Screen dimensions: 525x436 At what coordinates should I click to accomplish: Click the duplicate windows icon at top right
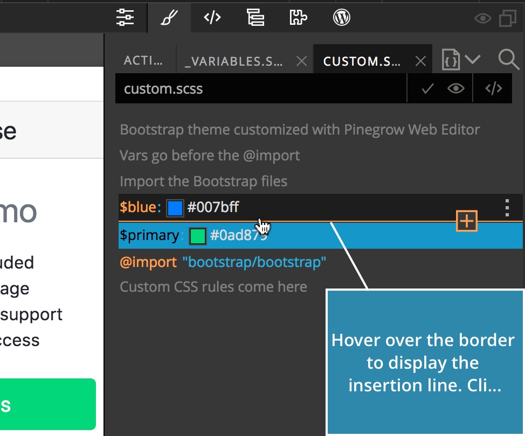pyautogui.click(x=508, y=18)
